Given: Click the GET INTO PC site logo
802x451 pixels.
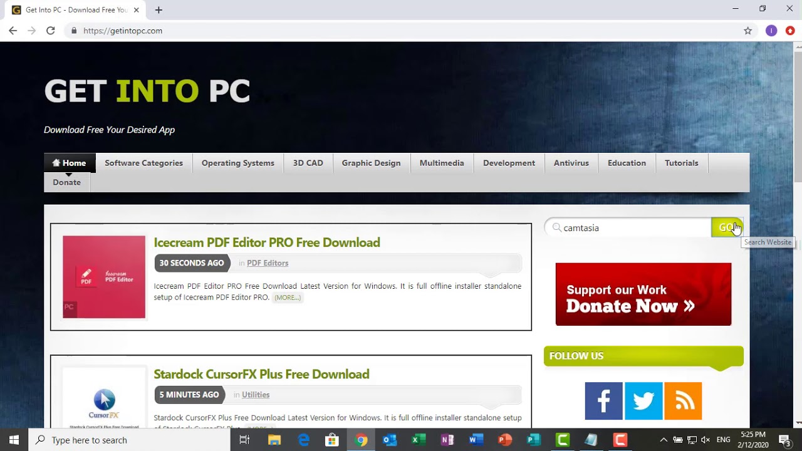Looking at the screenshot, I should pos(147,91).
